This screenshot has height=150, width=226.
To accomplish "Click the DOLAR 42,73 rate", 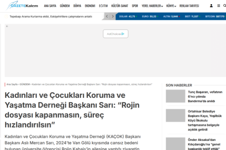I will coord(128,16).
